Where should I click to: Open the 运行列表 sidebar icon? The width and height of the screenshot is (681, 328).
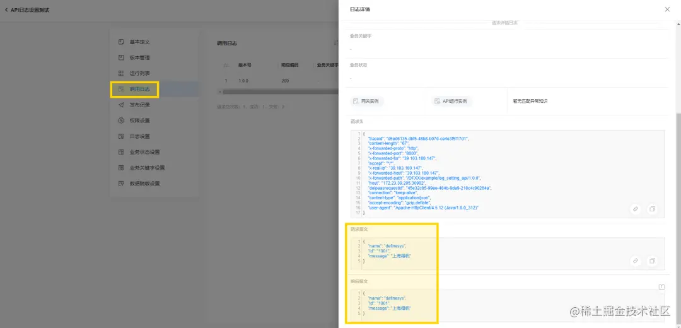tap(121, 73)
